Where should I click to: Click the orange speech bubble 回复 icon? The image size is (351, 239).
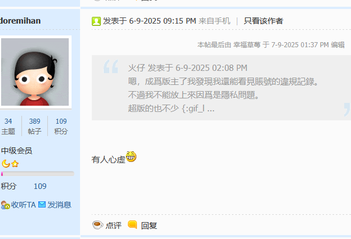pos(132,225)
